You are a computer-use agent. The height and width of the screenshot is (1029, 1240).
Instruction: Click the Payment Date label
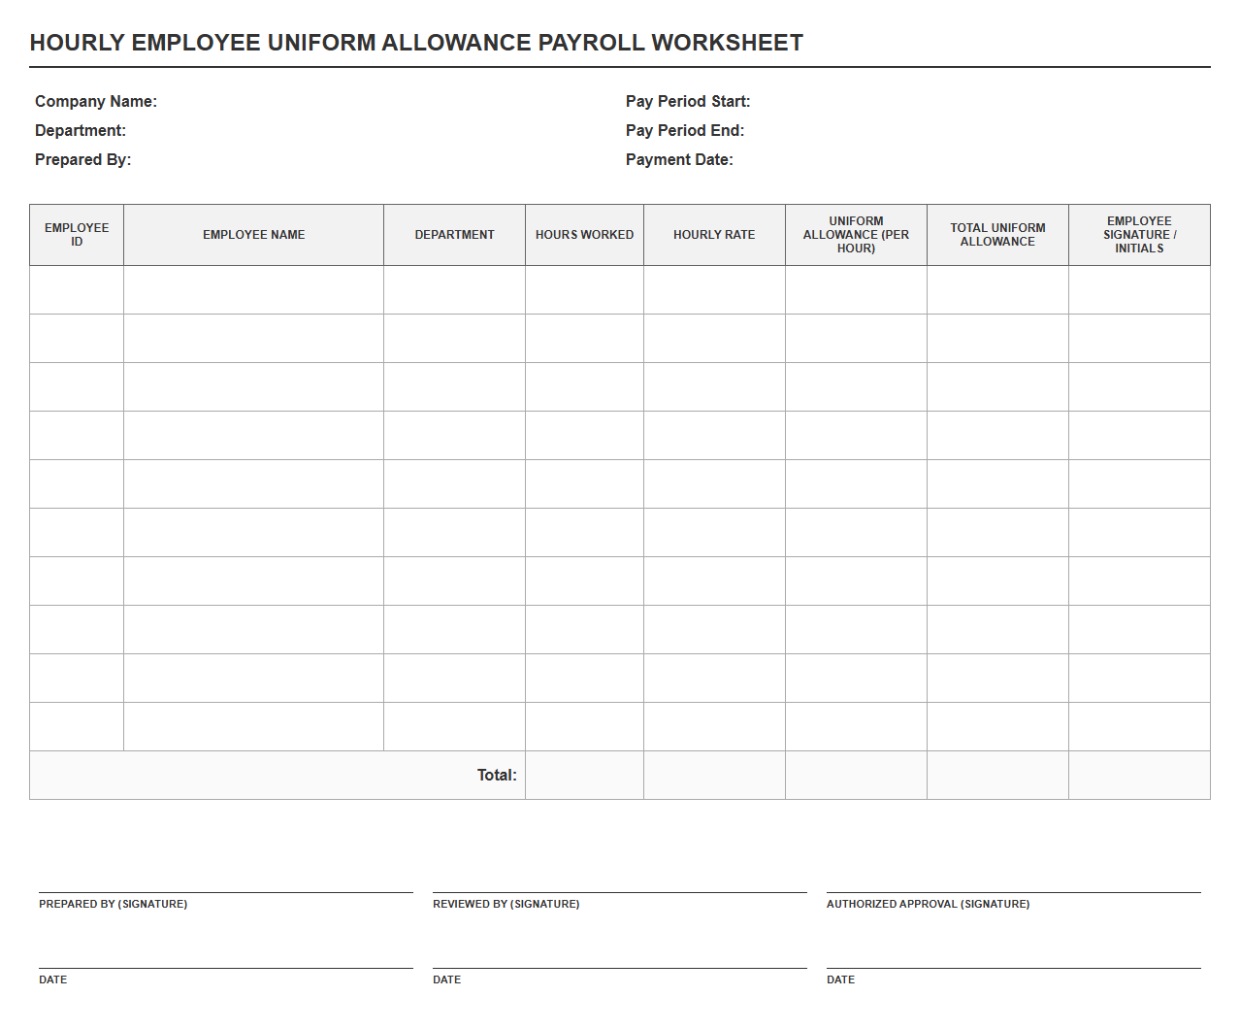point(679,159)
